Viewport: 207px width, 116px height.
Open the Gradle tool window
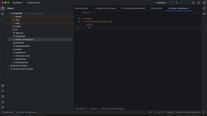204,14
